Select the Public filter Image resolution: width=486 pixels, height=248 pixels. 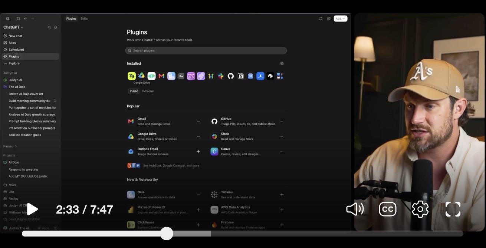[134, 91]
